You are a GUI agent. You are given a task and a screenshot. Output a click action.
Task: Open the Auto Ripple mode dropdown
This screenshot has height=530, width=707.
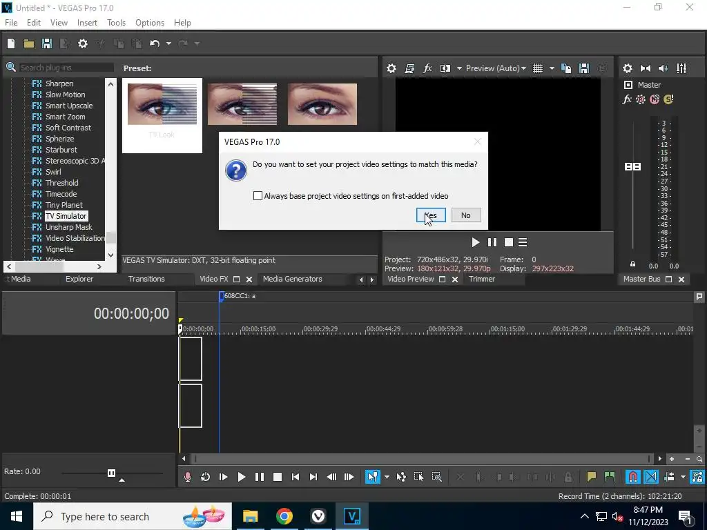tap(683, 477)
